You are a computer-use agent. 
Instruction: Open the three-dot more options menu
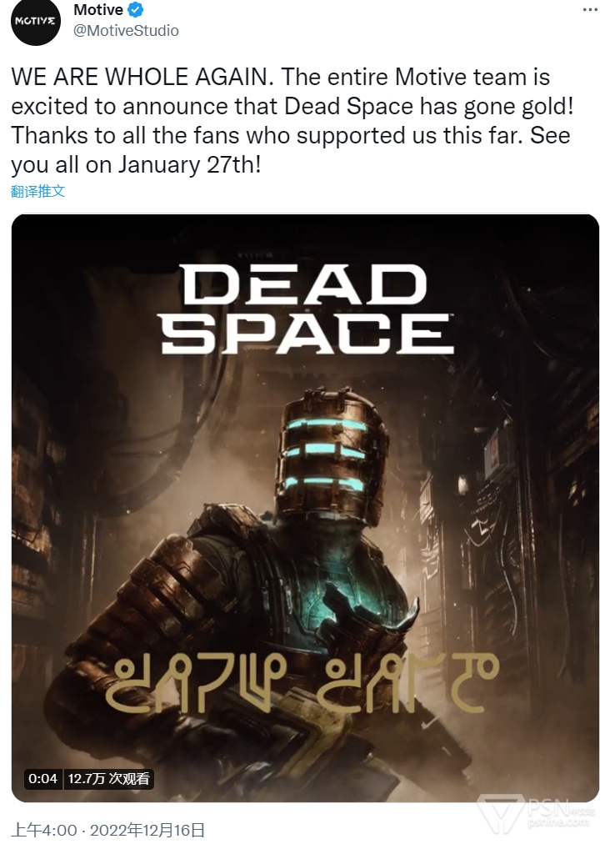[590, 10]
